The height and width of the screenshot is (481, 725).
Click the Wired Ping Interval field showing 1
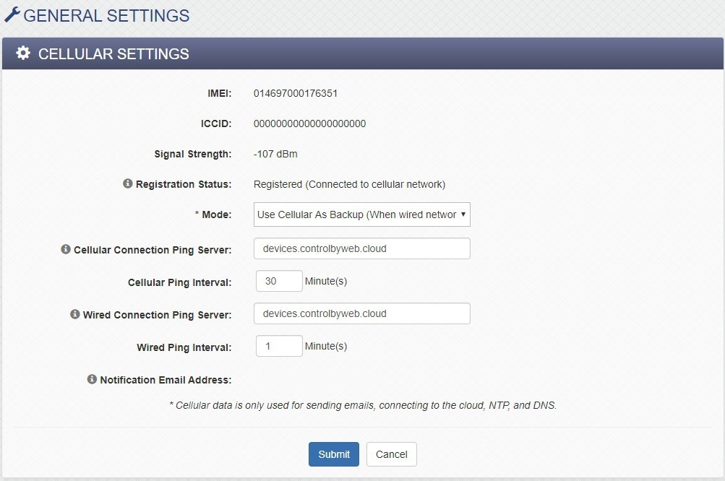[278, 345]
